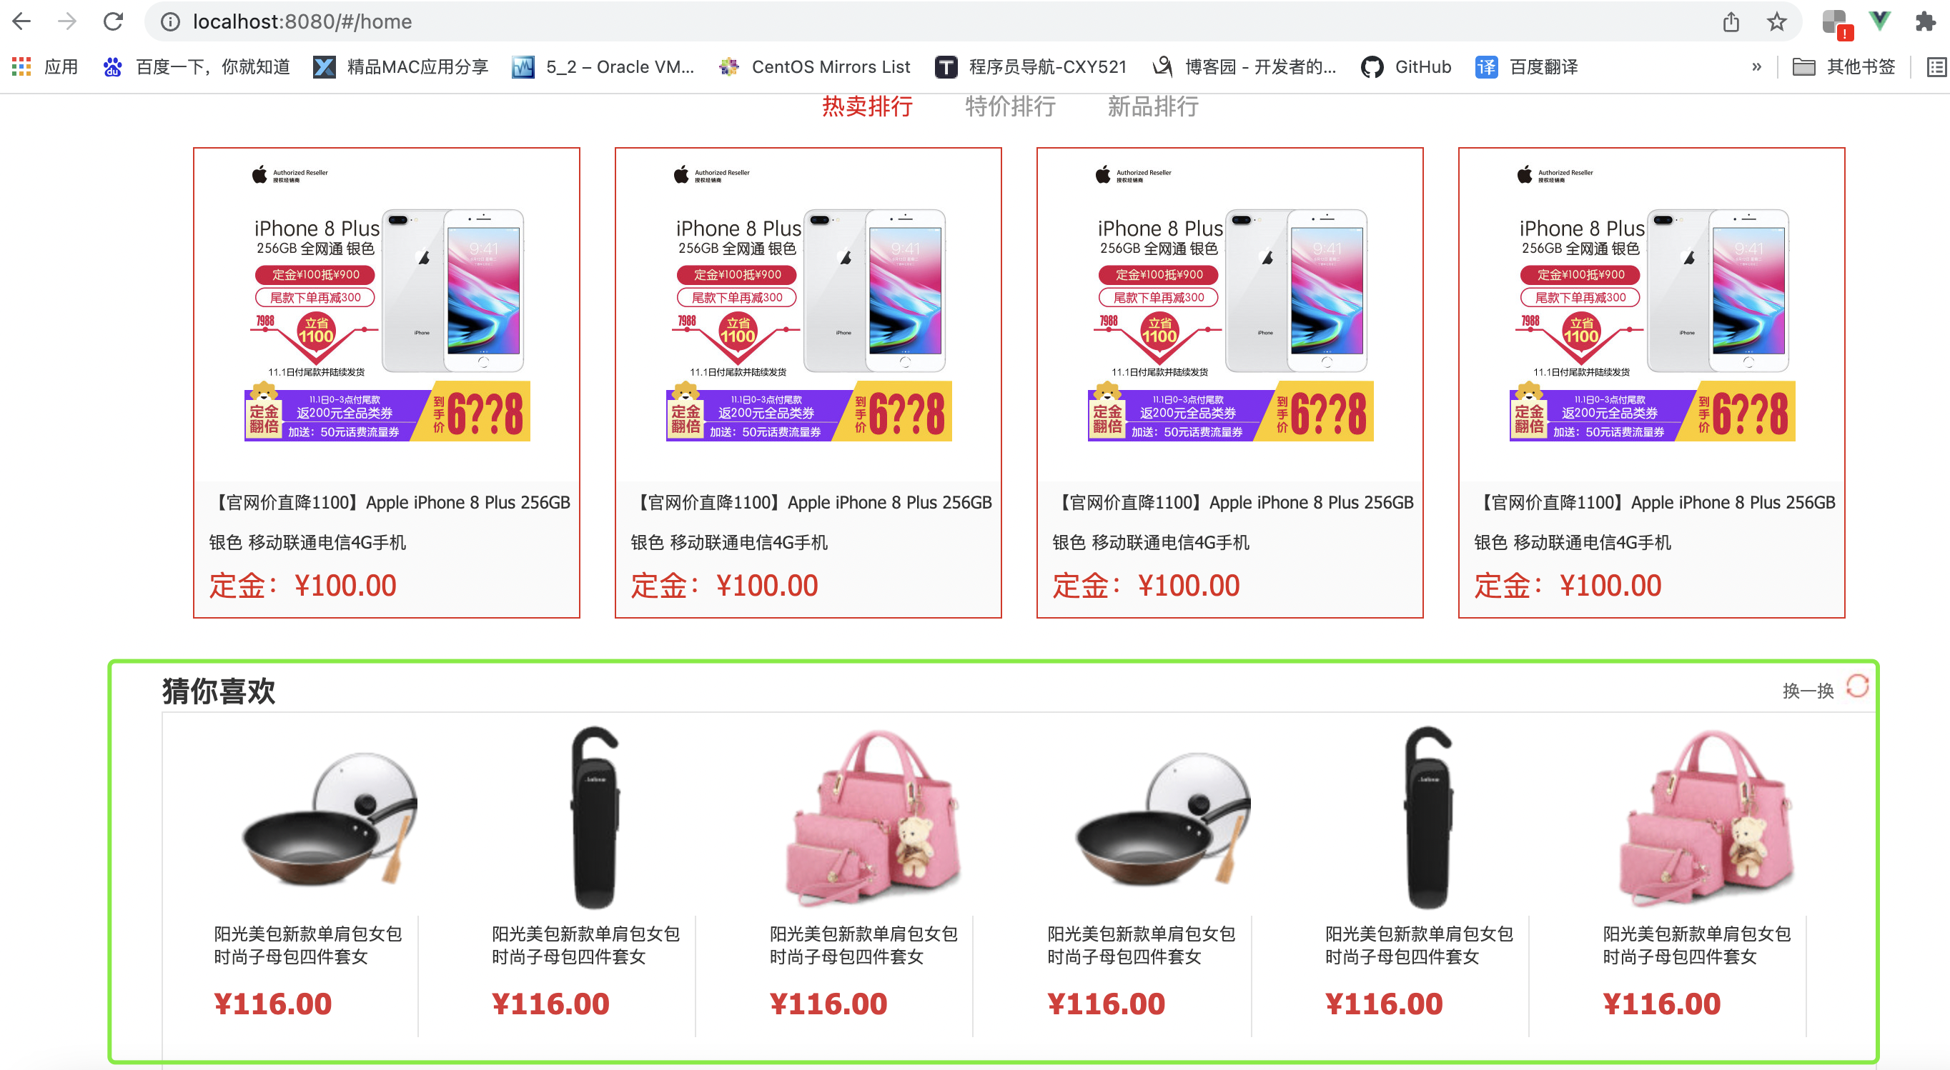The width and height of the screenshot is (1950, 1070).
Task: Open the 百度翻译 bookmark
Action: (1527, 66)
